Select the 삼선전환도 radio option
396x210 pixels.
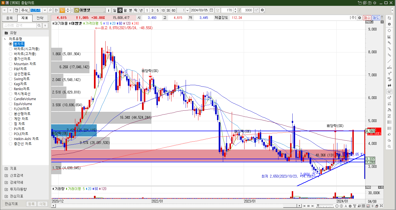(11, 74)
